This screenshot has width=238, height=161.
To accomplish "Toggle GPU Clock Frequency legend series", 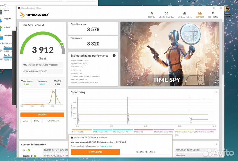I will click(205, 131).
